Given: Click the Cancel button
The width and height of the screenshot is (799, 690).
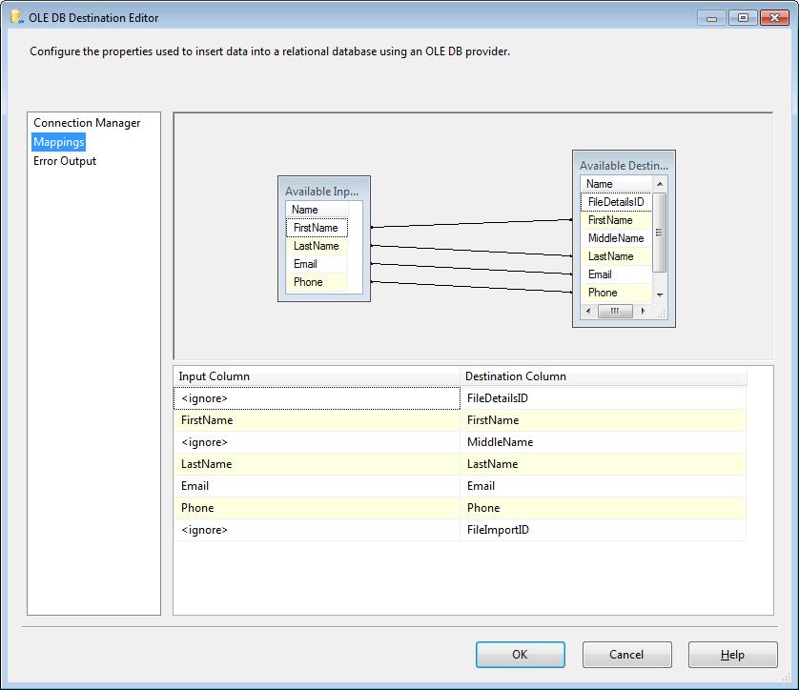Looking at the screenshot, I should click(x=626, y=655).
